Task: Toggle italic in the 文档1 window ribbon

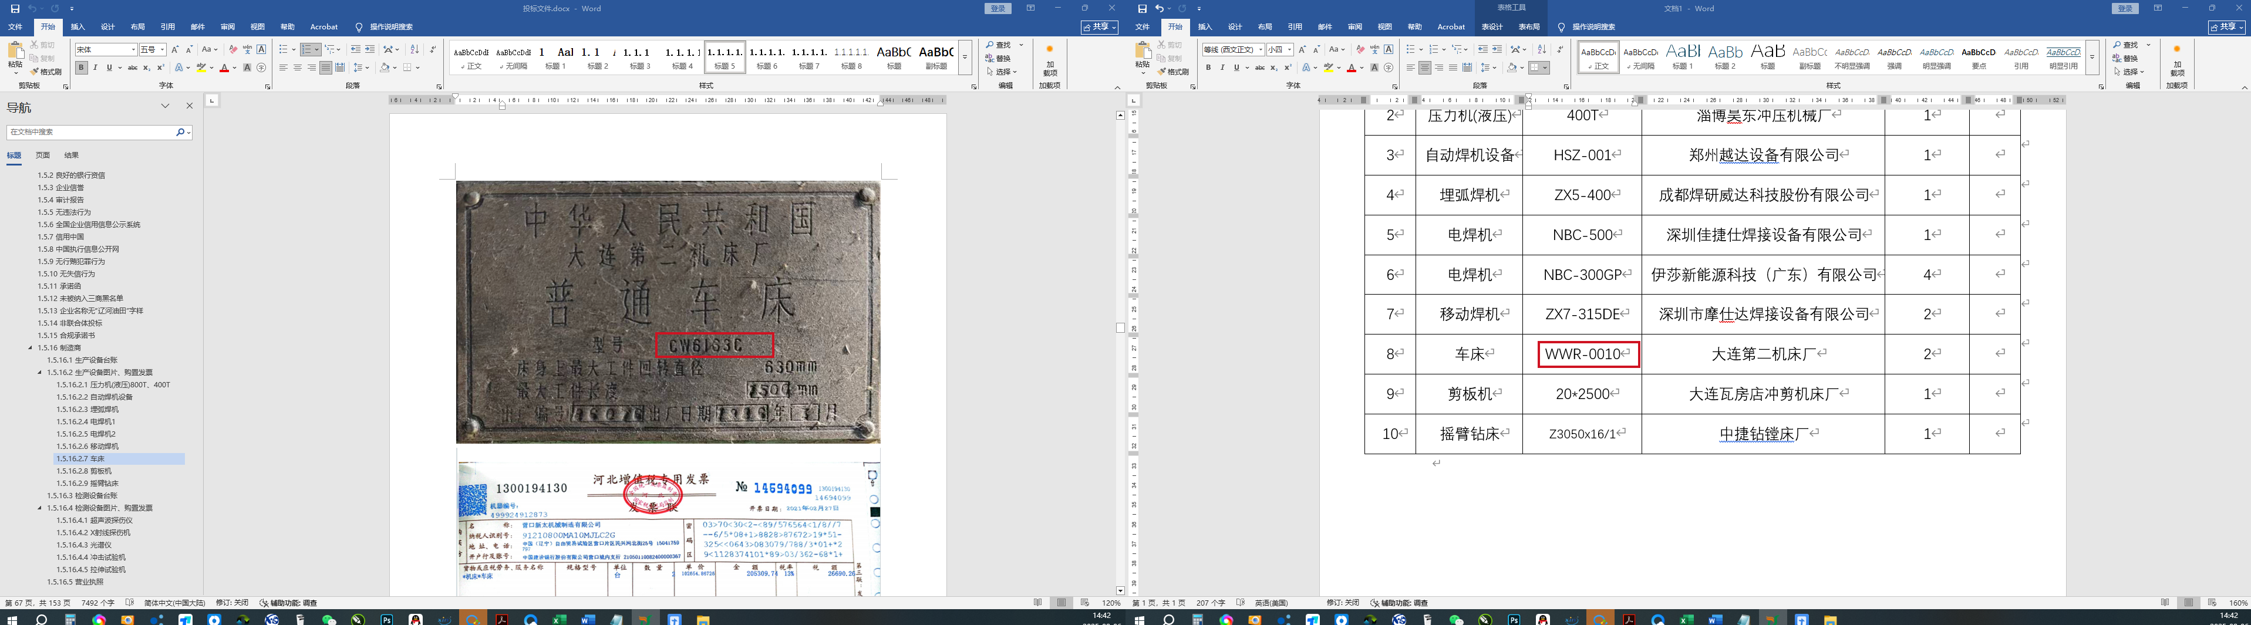Action: [1222, 67]
